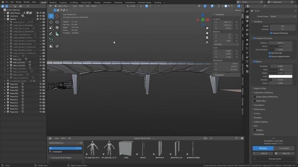Open the Global transform orientation dropdown
Viewport: 298px width, 167px height.
coord(132,6)
